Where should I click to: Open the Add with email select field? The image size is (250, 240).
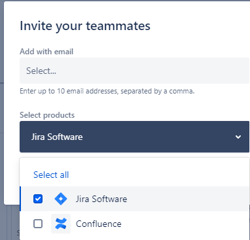(x=134, y=71)
